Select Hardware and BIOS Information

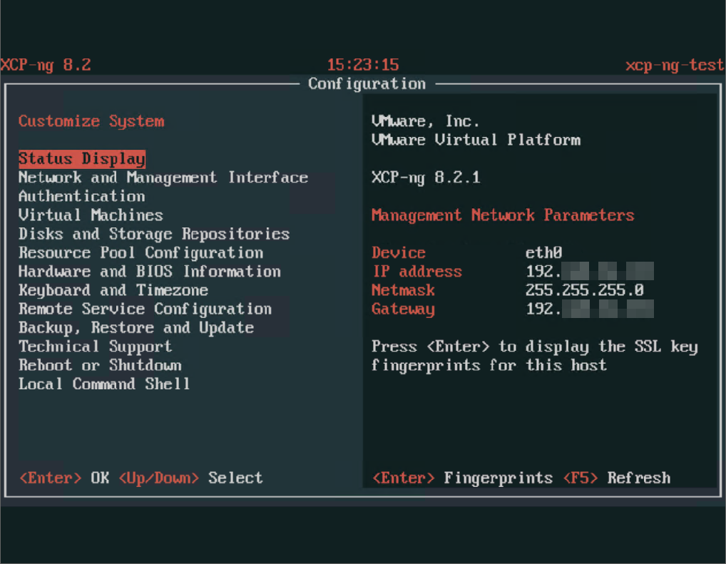click(150, 272)
